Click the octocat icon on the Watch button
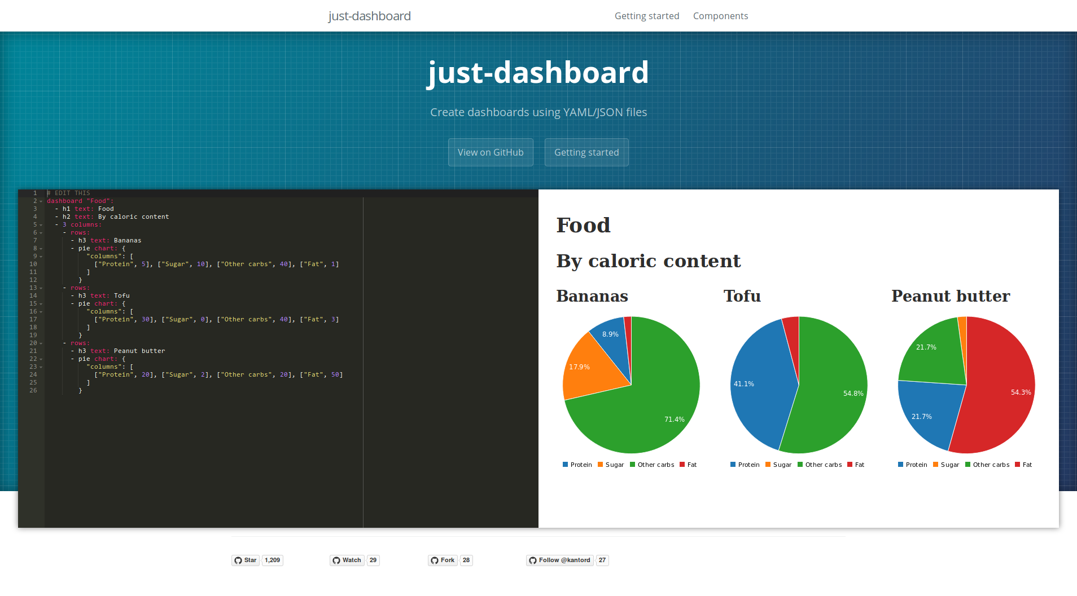Viewport: 1077px width, 596px height. pyautogui.click(x=336, y=560)
